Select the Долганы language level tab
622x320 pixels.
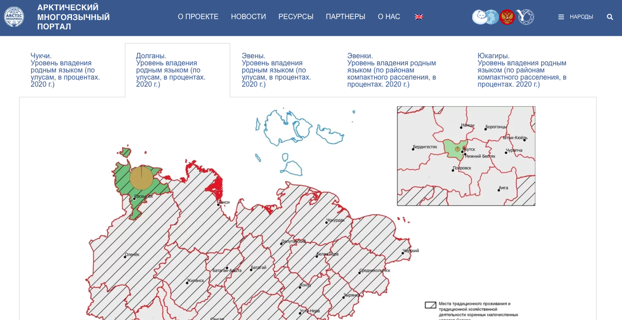[x=177, y=70]
